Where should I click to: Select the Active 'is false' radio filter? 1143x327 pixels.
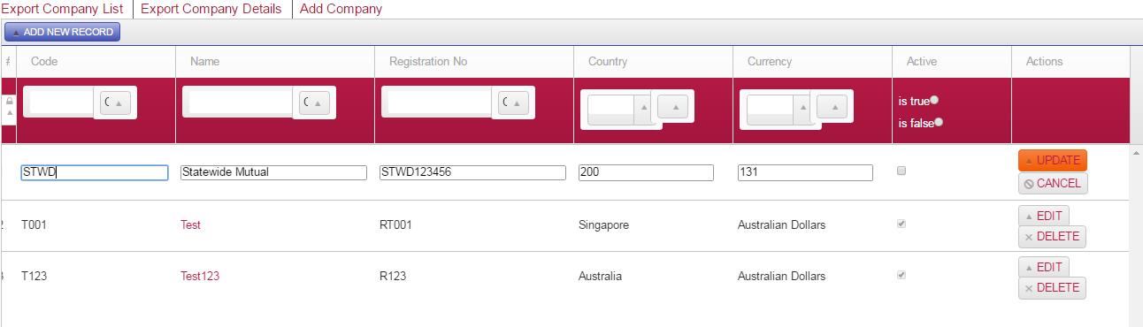coord(939,122)
